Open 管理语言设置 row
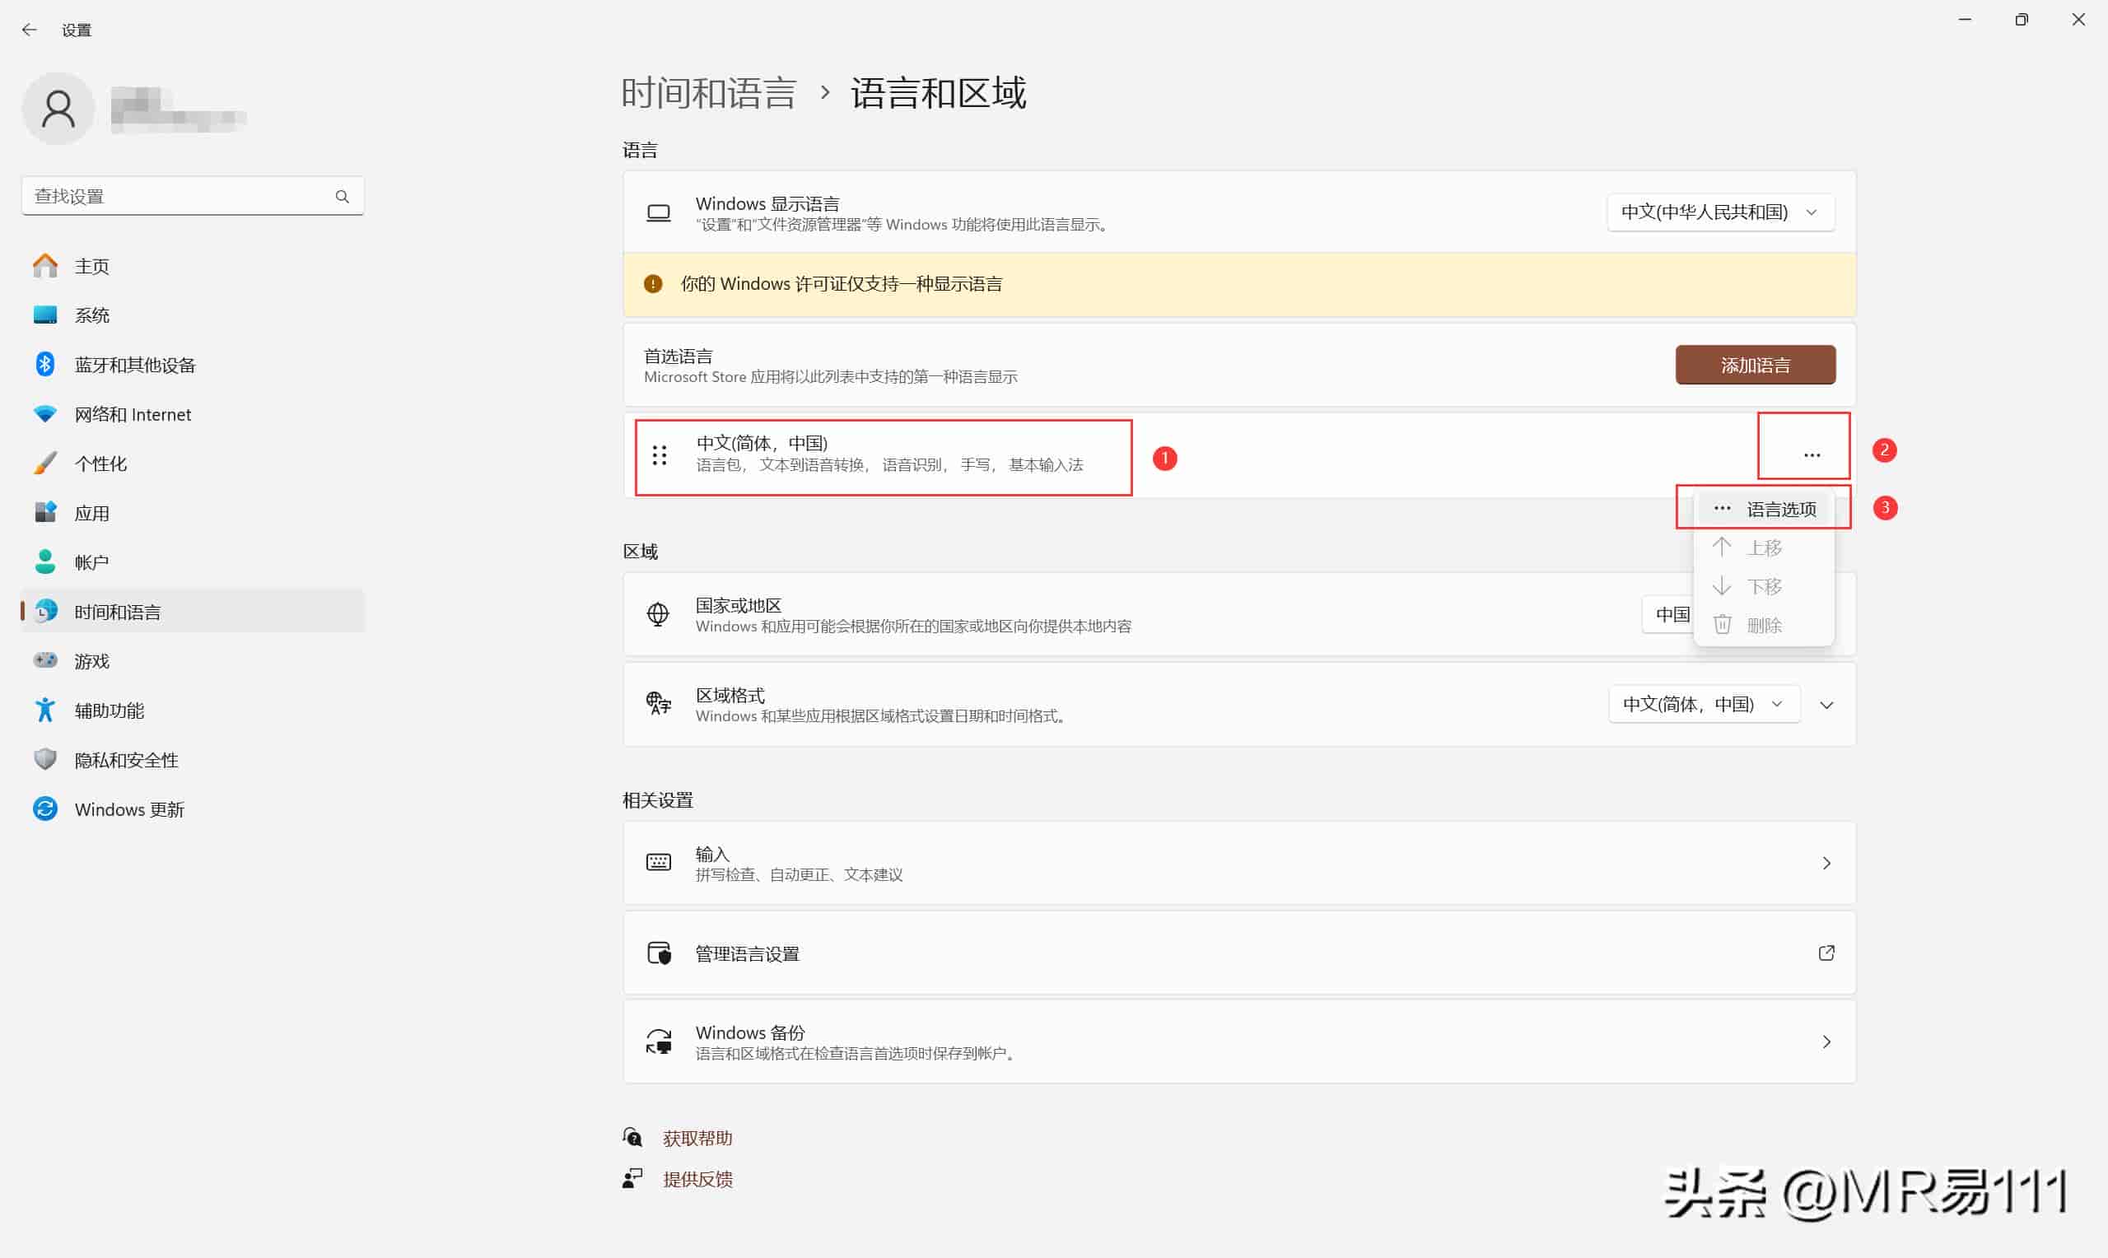 (x=1239, y=953)
